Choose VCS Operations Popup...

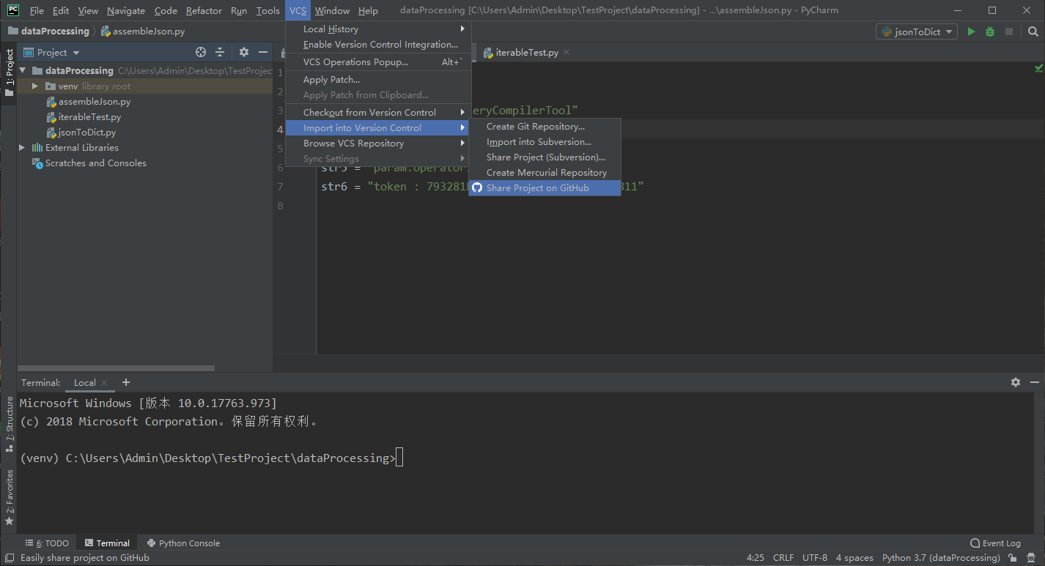pyautogui.click(x=378, y=62)
